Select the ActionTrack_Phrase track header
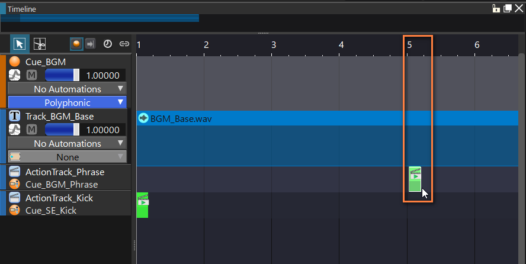The width and height of the screenshot is (526, 264). (x=65, y=178)
